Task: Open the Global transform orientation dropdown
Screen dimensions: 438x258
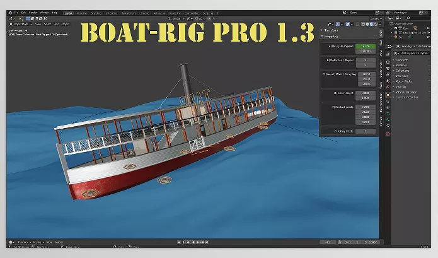Action: pos(176,19)
